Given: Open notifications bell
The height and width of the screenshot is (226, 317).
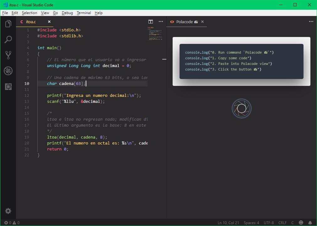Looking at the screenshot, I should [310, 223].
